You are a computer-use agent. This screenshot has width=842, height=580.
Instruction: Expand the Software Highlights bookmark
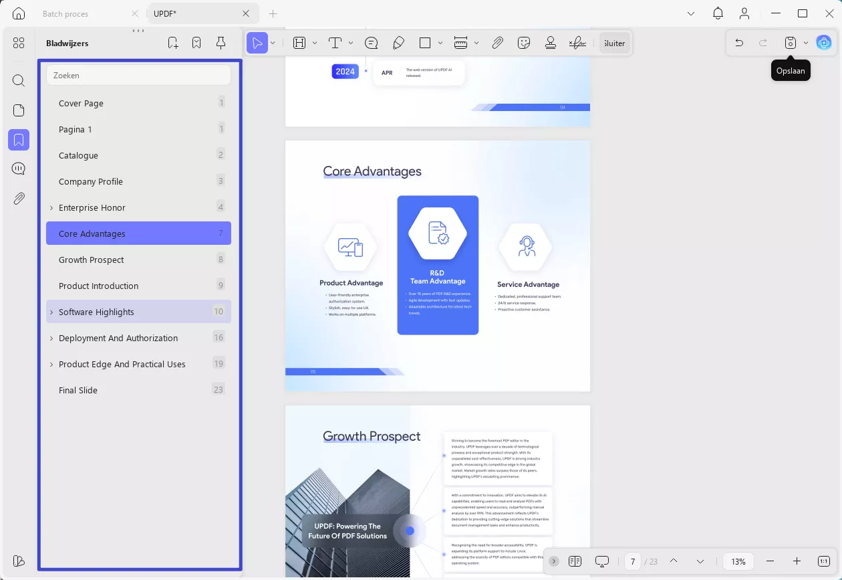click(x=51, y=312)
